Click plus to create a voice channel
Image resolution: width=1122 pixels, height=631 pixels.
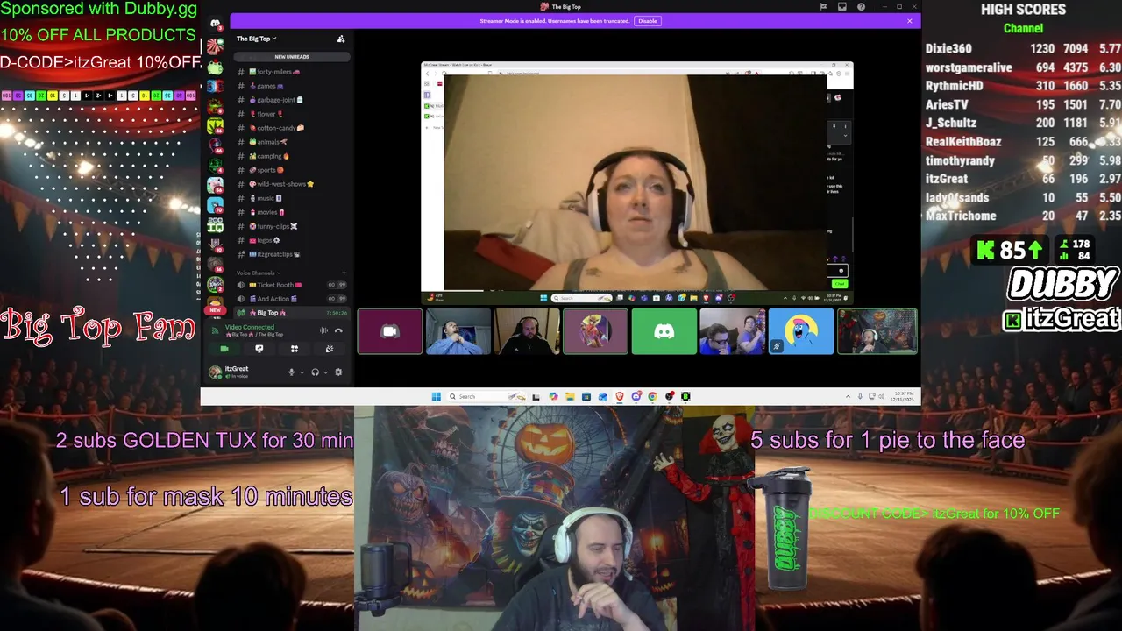(343, 273)
